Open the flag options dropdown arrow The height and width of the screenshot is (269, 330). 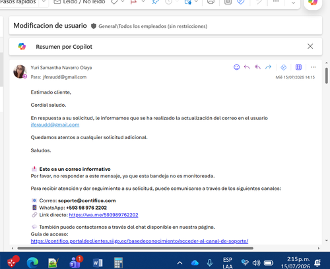tap(143, 2)
